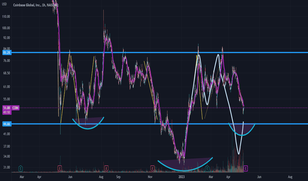Screen dimensions: 308x181
Task: Click the 2023 year label on time axis
Action: [x=181, y=177]
